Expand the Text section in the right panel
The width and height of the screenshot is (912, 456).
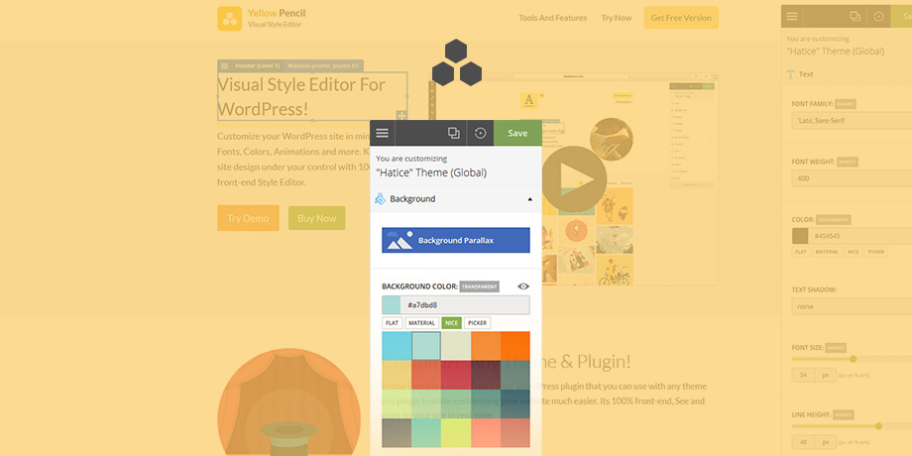[847, 74]
